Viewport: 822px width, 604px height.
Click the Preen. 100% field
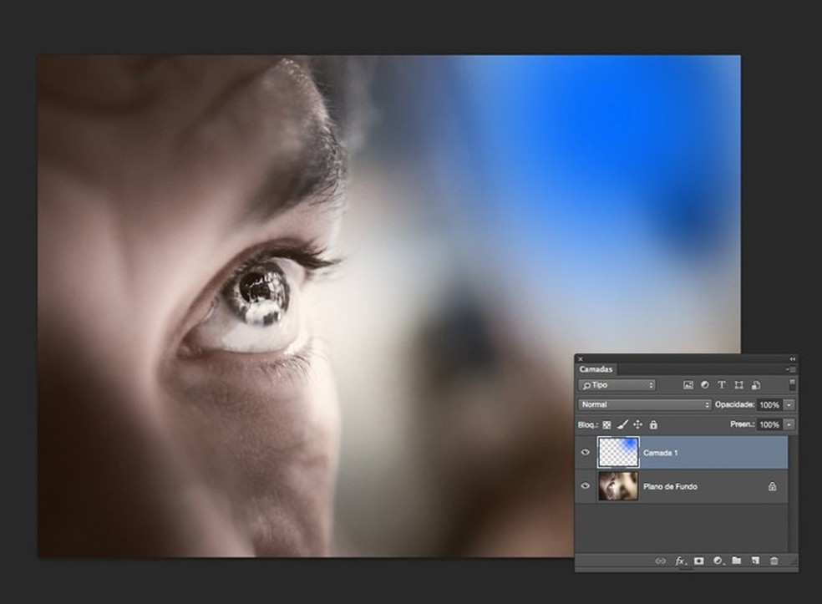click(769, 424)
